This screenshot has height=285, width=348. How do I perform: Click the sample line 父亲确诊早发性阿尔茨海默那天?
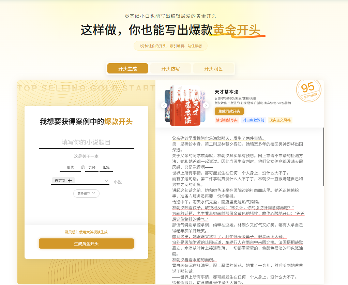click(x=219, y=138)
